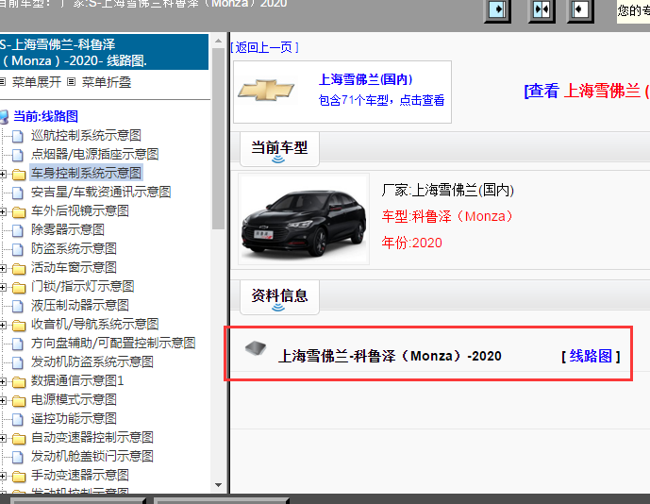
Task: Click page icon beside 点烟器/电源插座示意图
Action: [17, 155]
